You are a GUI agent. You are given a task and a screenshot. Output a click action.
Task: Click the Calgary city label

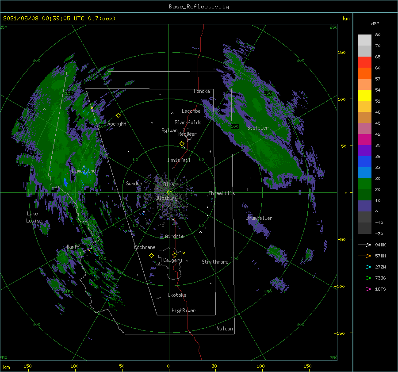(172, 260)
